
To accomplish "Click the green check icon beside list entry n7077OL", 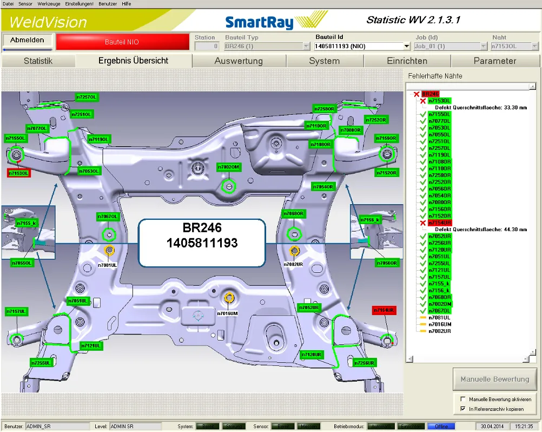I will pos(423,121).
